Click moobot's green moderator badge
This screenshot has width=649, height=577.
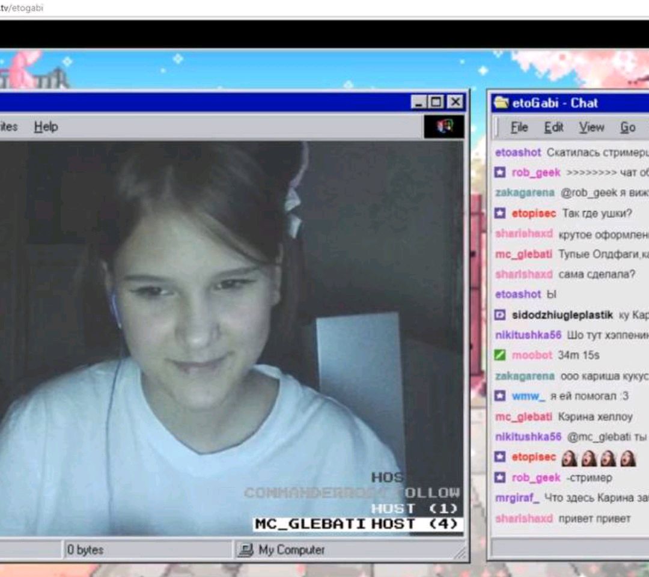tap(500, 355)
